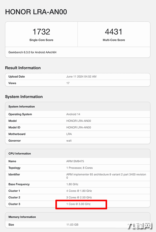Select the Motherboard value LRA

tap(69, 134)
